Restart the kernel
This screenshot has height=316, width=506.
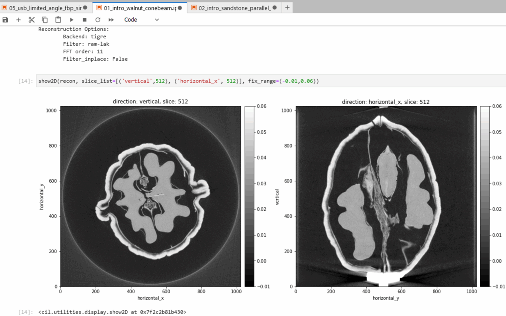[x=98, y=20]
